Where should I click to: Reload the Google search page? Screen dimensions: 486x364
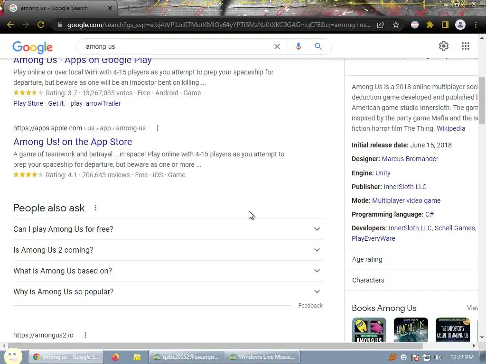(x=41, y=25)
